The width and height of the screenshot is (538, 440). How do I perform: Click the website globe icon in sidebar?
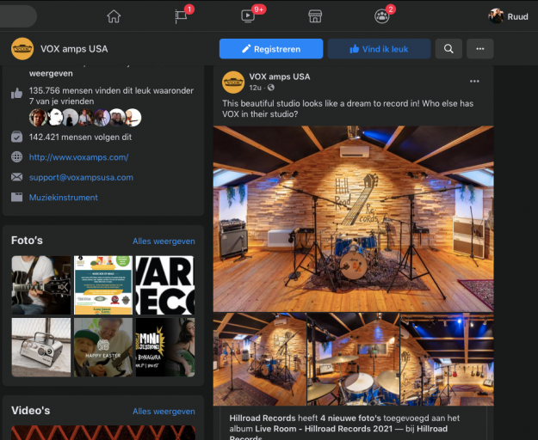pyautogui.click(x=16, y=156)
